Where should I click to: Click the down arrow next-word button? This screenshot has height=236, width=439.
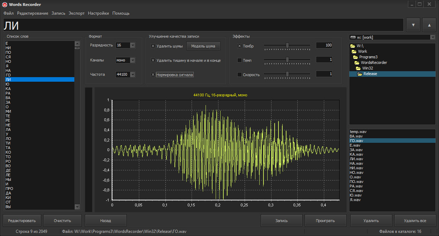pos(413,25)
